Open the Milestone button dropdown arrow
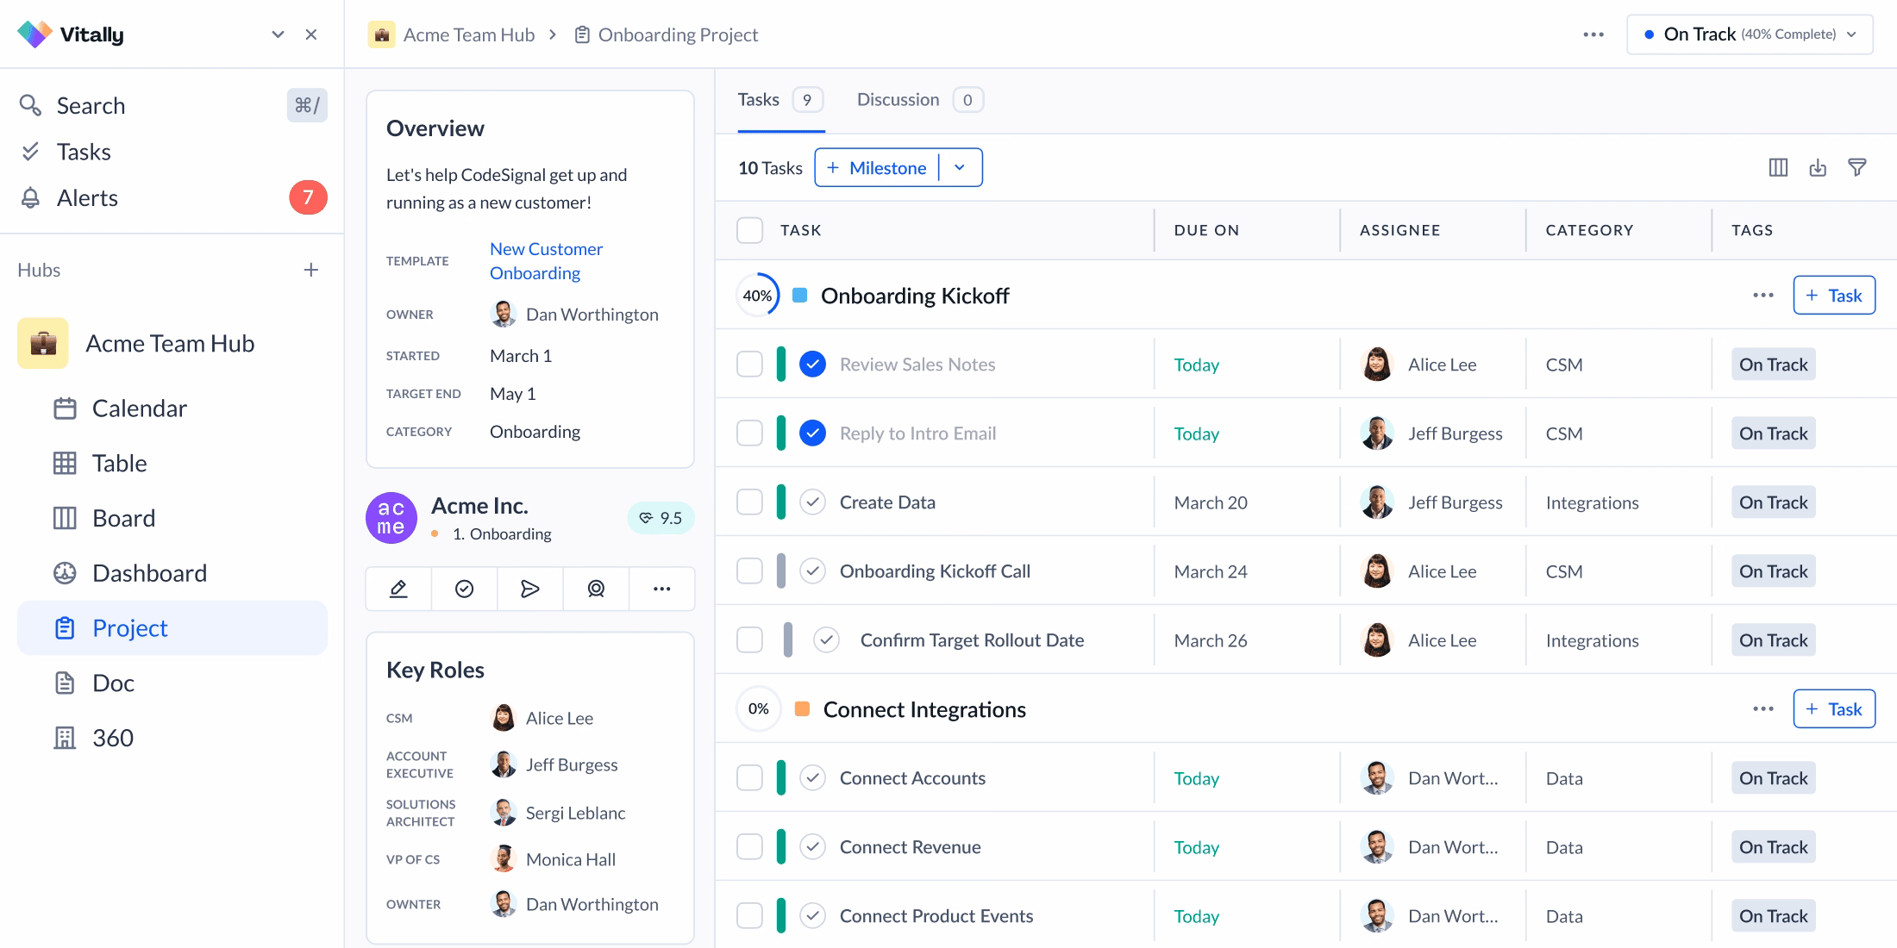 (960, 167)
